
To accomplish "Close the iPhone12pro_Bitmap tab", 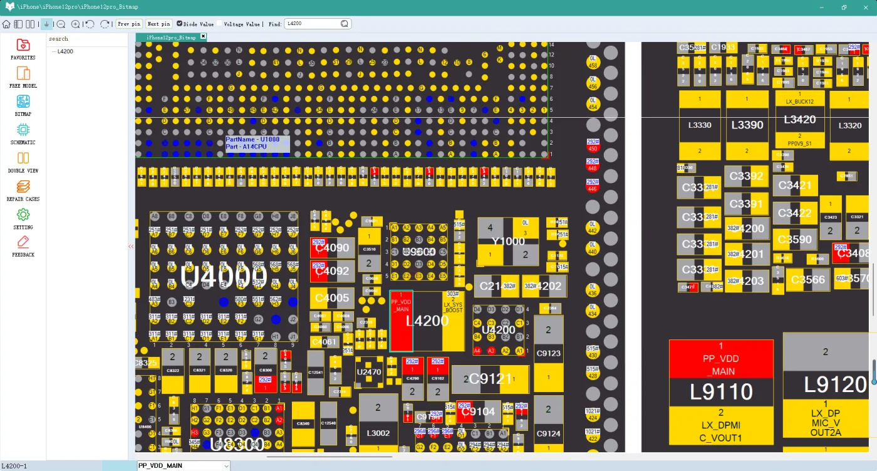I will tap(203, 37).
